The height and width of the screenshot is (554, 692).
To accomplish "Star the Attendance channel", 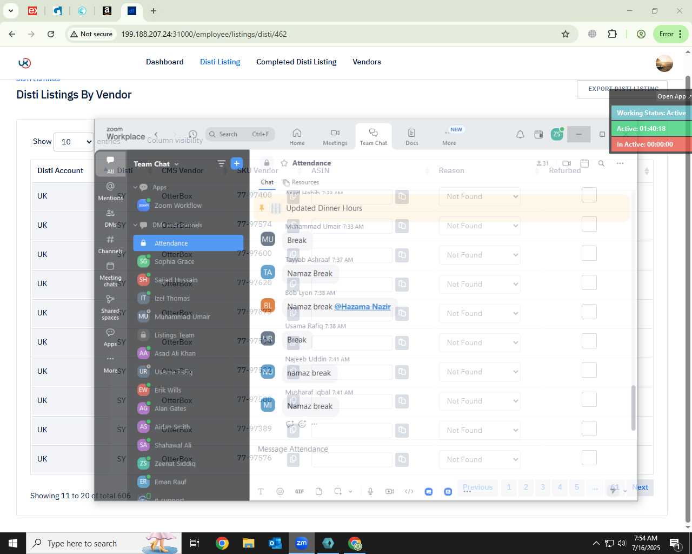I will [x=284, y=163].
